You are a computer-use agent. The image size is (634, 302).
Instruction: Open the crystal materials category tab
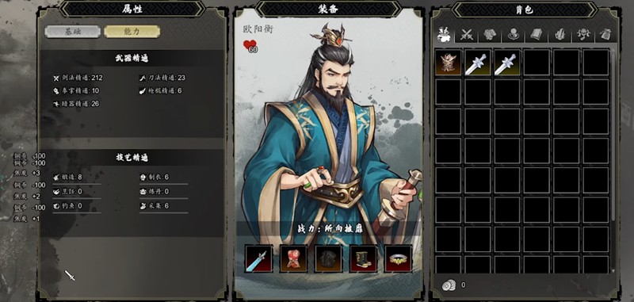[x=560, y=35]
